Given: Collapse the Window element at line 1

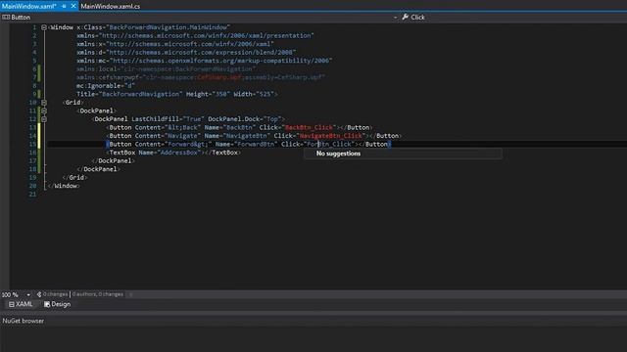Looking at the screenshot, I should (x=44, y=27).
